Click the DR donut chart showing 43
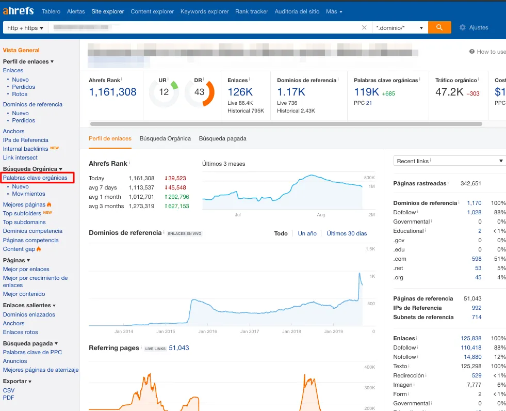Screen dimensions: 506x411 click(x=200, y=92)
